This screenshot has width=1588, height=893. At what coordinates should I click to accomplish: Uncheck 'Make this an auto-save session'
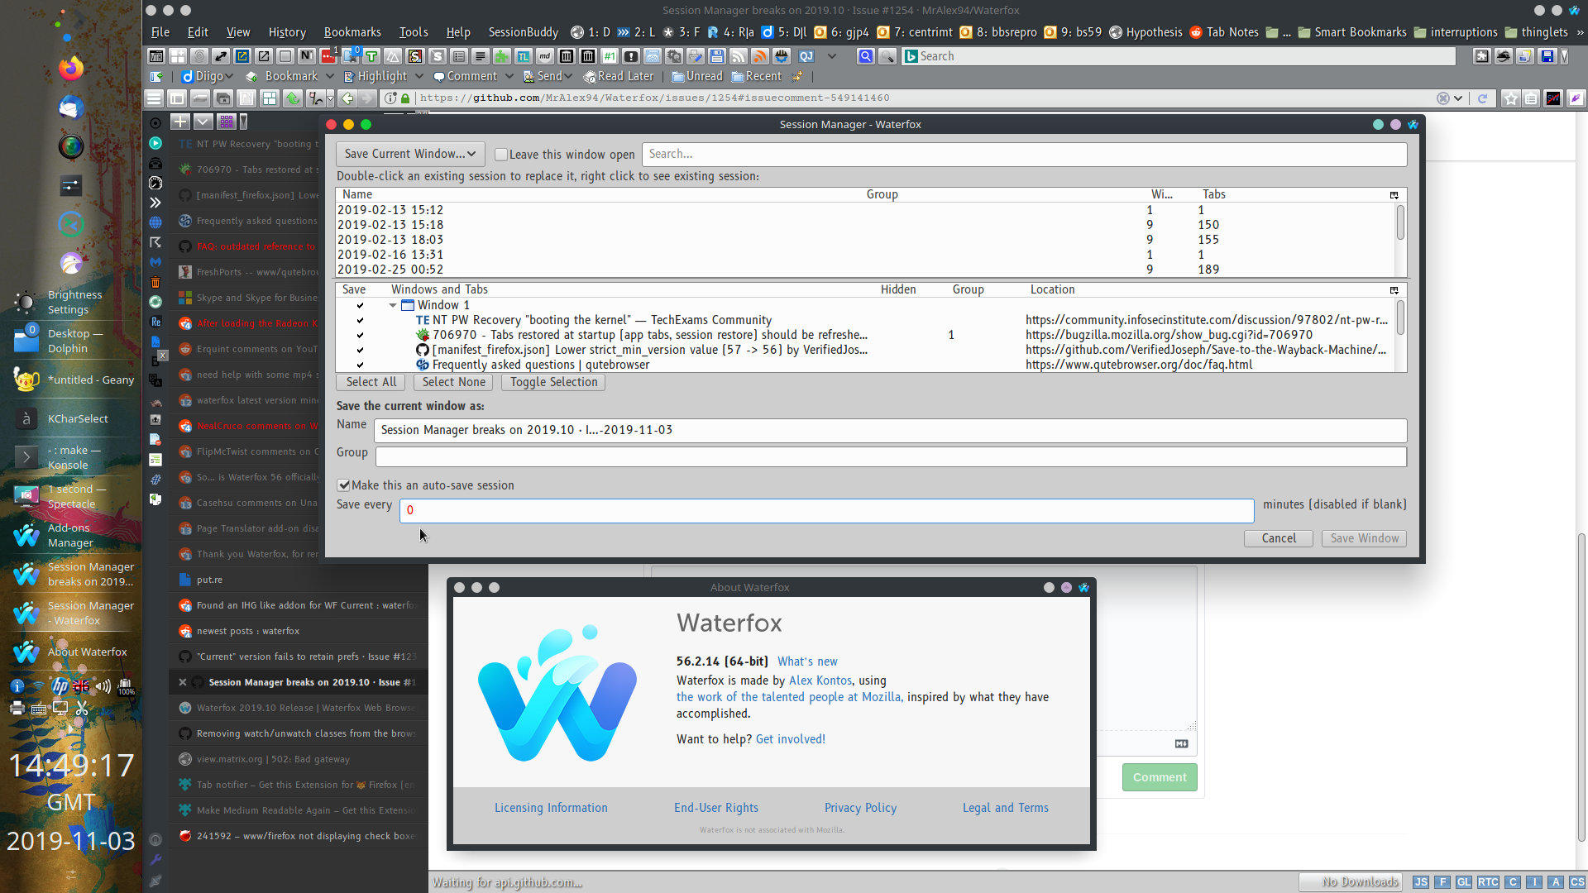click(344, 485)
